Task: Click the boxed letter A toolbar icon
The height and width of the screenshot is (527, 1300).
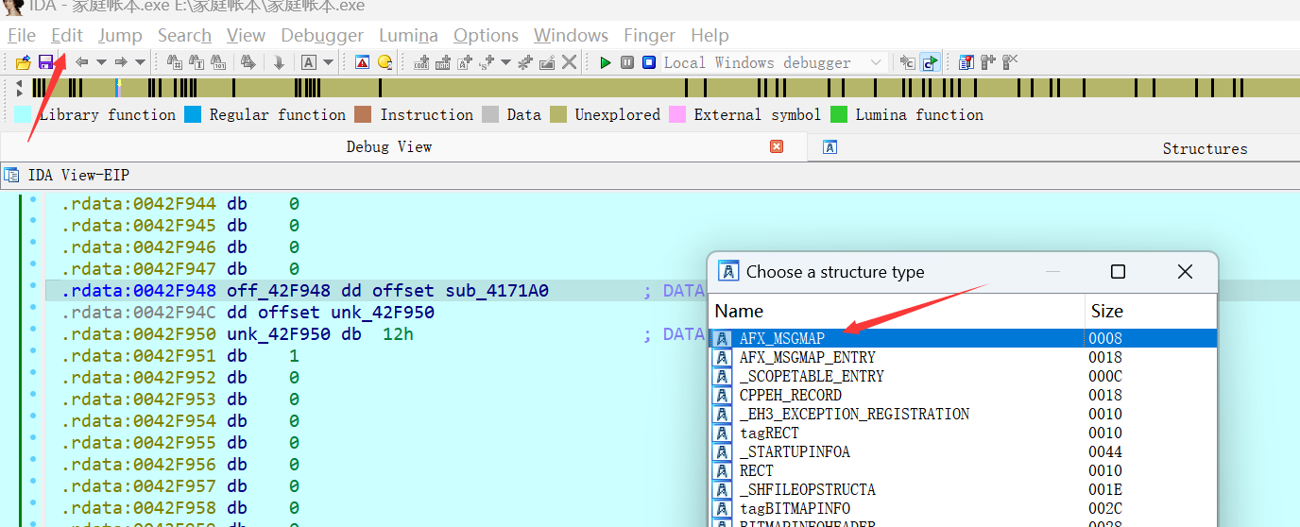Action: click(x=308, y=62)
